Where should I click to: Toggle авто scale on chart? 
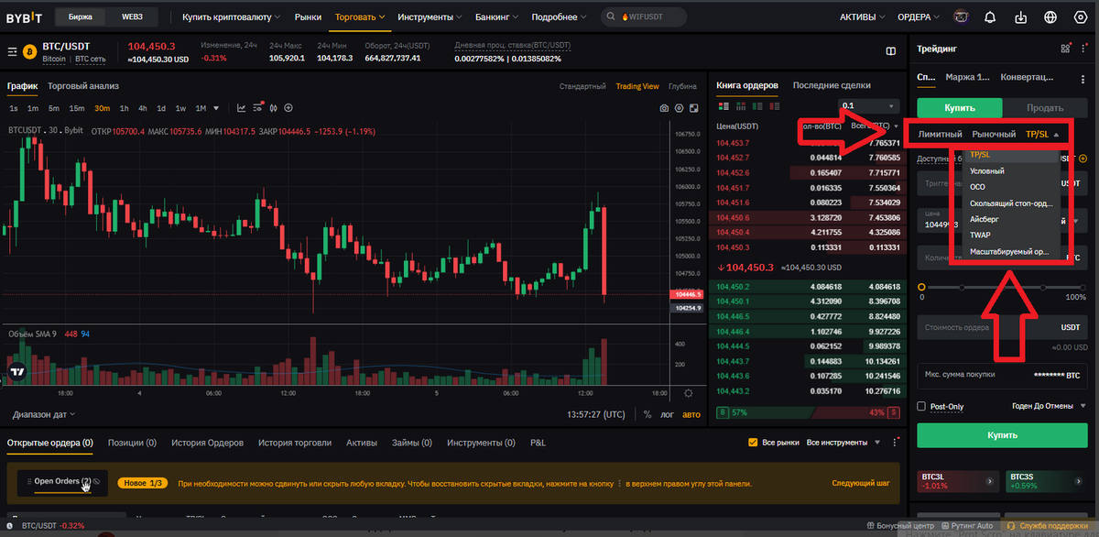pyautogui.click(x=691, y=414)
